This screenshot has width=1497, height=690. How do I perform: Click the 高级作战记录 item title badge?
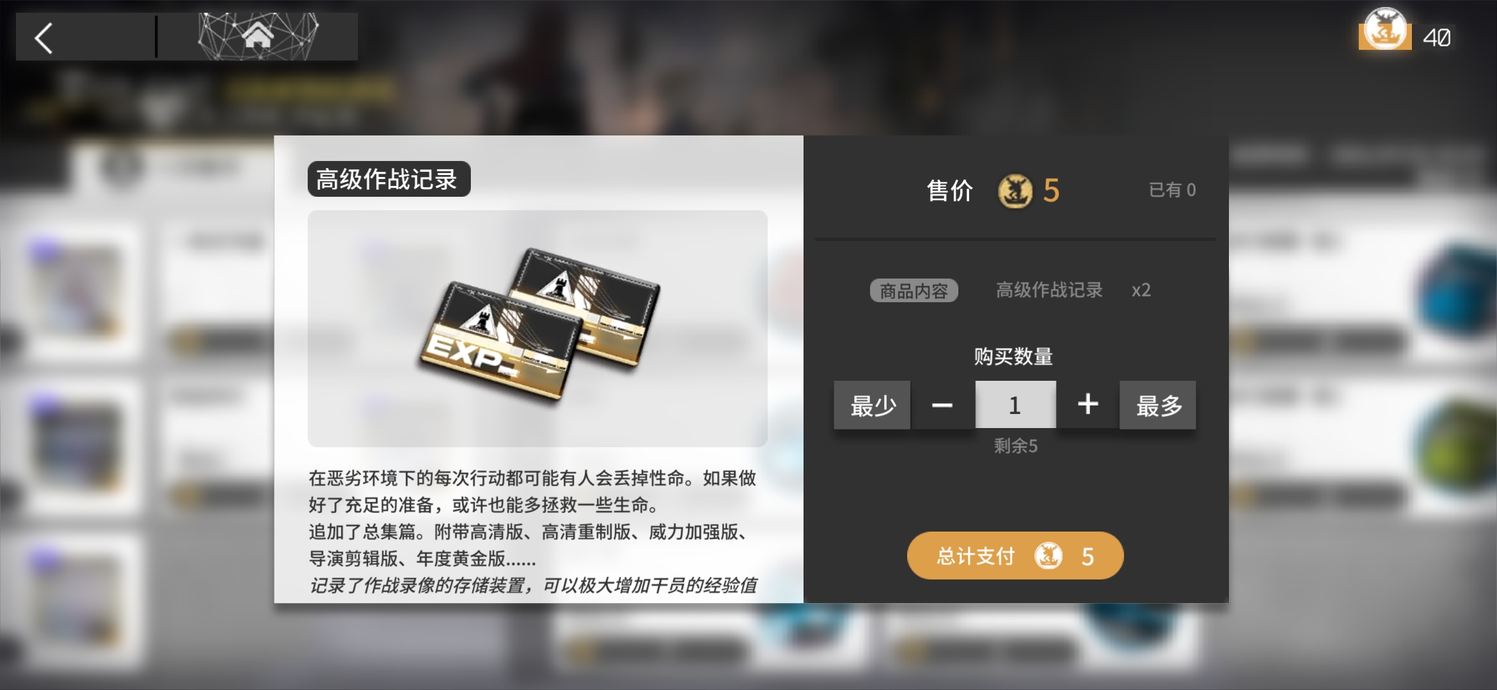(389, 179)
